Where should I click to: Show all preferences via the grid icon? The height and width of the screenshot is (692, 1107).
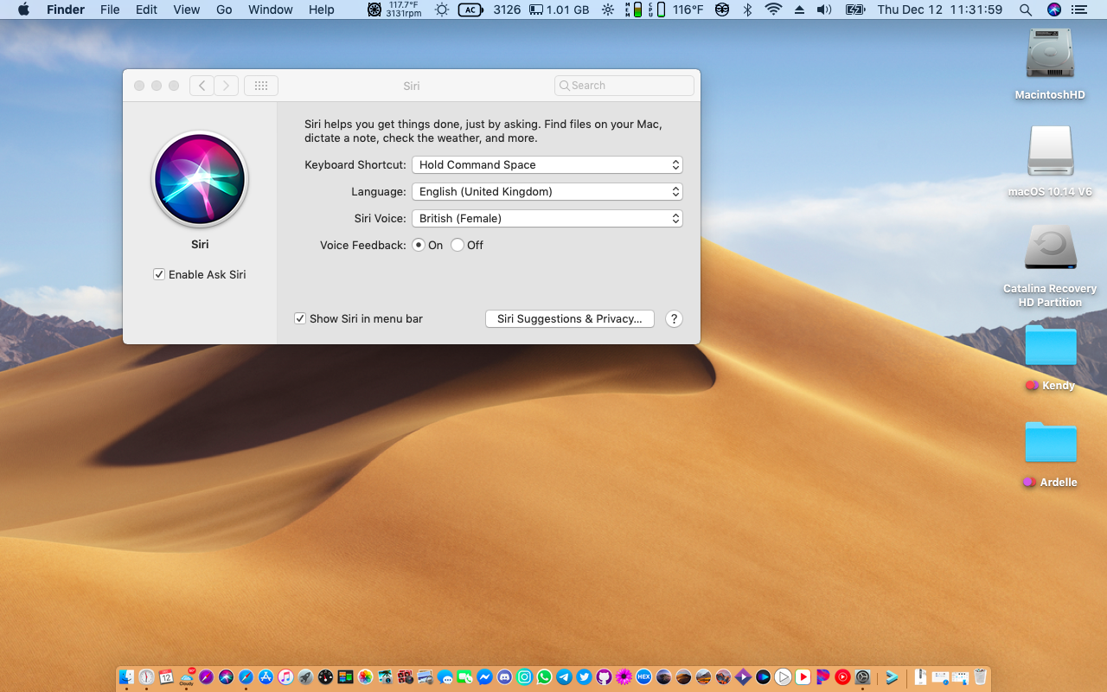261,86
